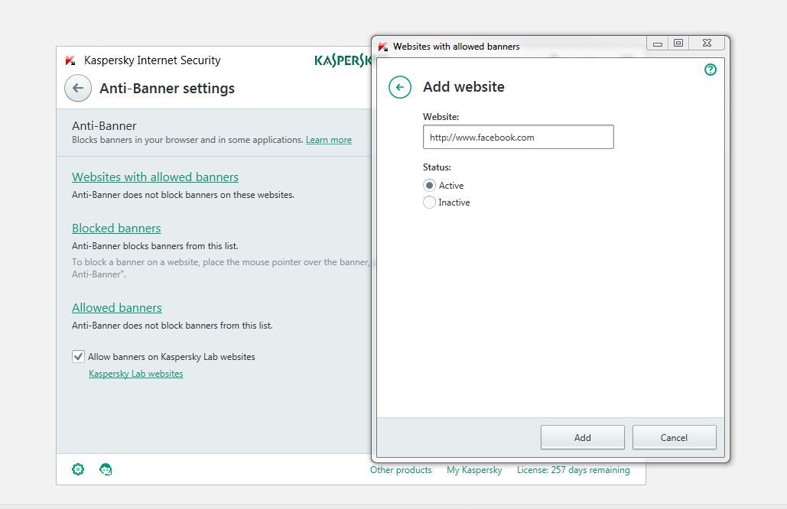
Task: Click License: 257 days remaining
Action: point(573,470)
